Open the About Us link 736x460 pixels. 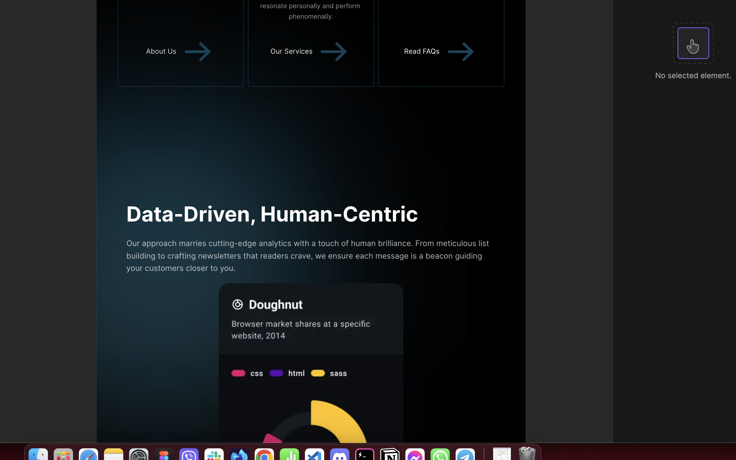pyautogui.click(x=161, y=51)
